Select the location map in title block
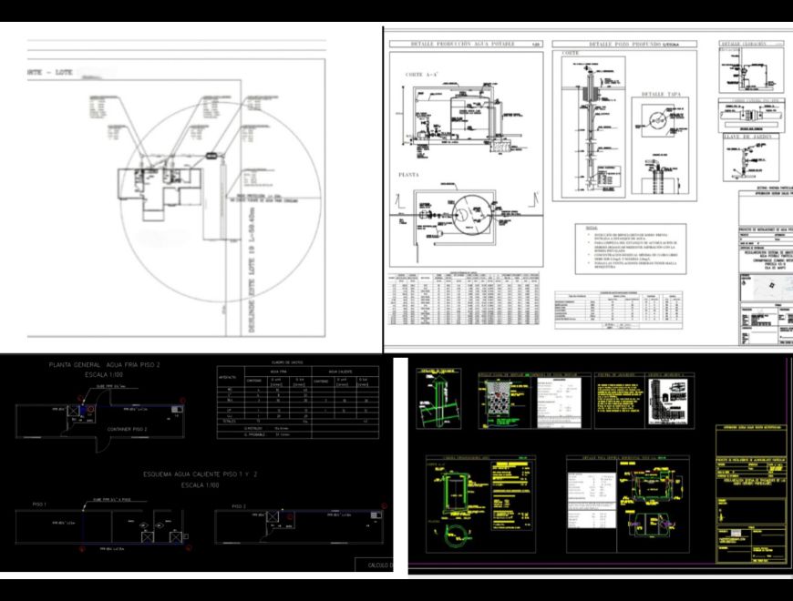The image size is (793, 601). coord(764,288)
